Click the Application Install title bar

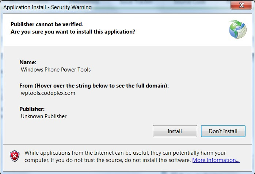(110, 7)
